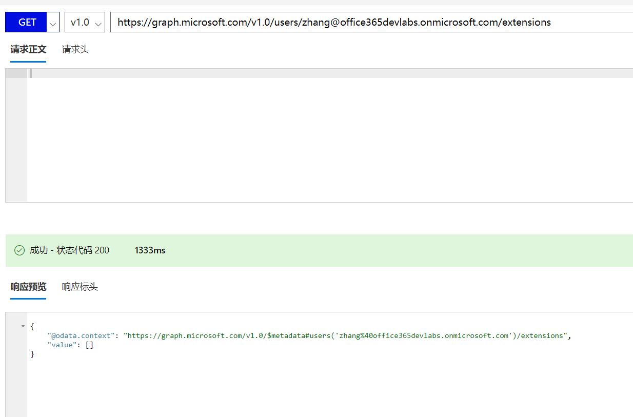
Task: Click the empty array brackets after value
Action: click(x=89, y=345)
